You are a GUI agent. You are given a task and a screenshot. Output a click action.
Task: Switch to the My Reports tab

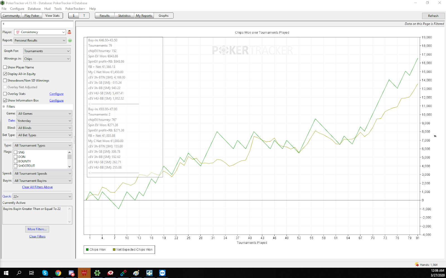(144, 16)
